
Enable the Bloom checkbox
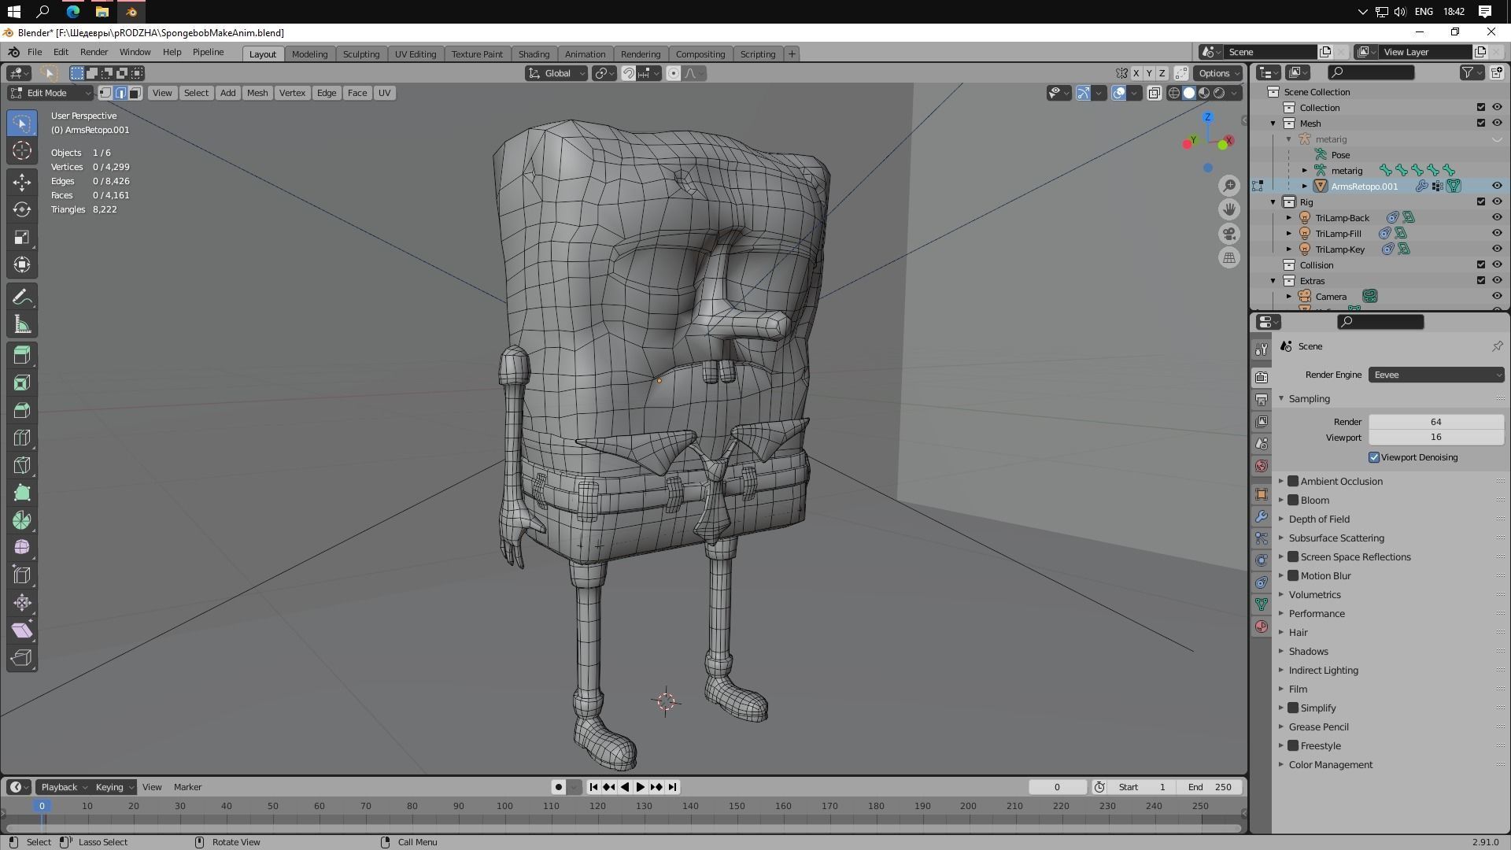click(x=1293, y=500)
